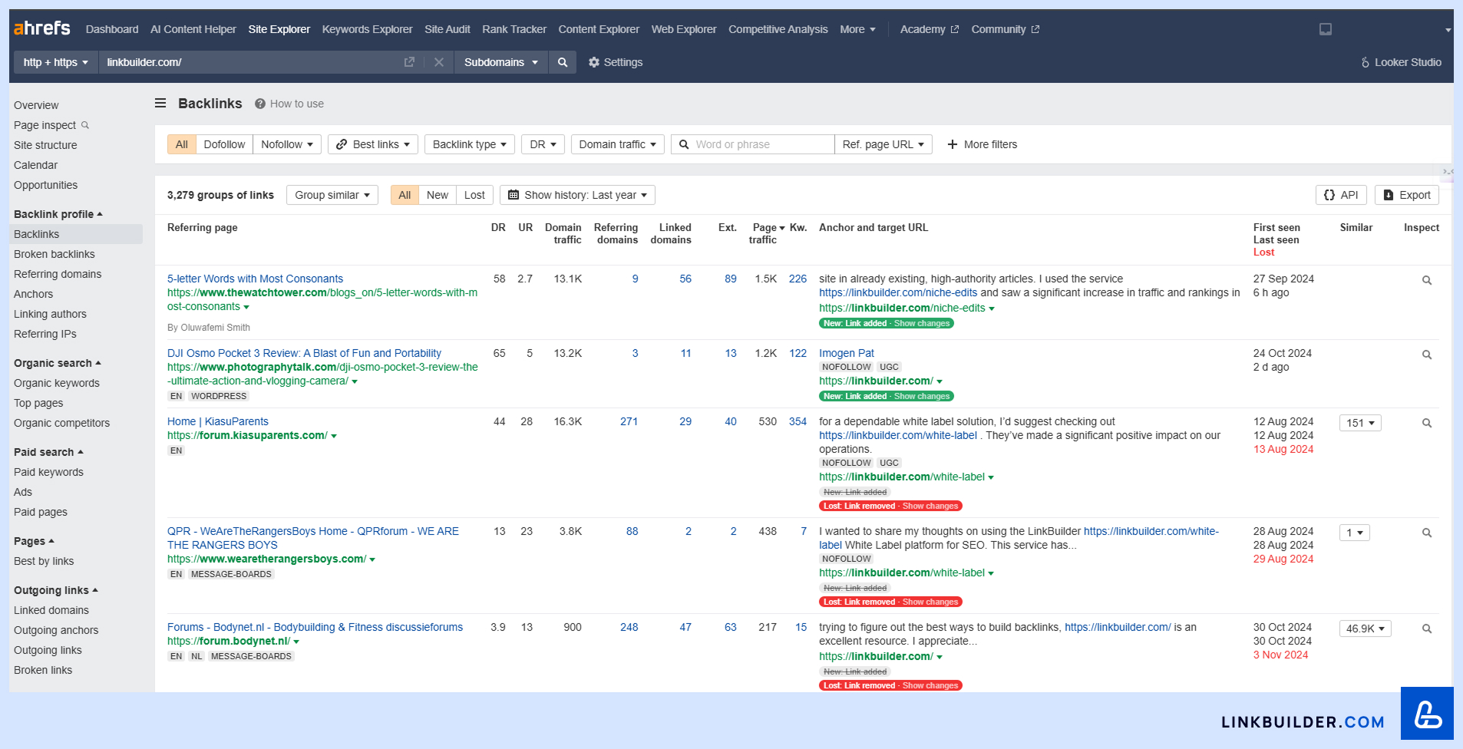This screenshot has width=1463, height=749.
Task: Expand the 46.9K similar links dropdown
Action: point(1366,629)
